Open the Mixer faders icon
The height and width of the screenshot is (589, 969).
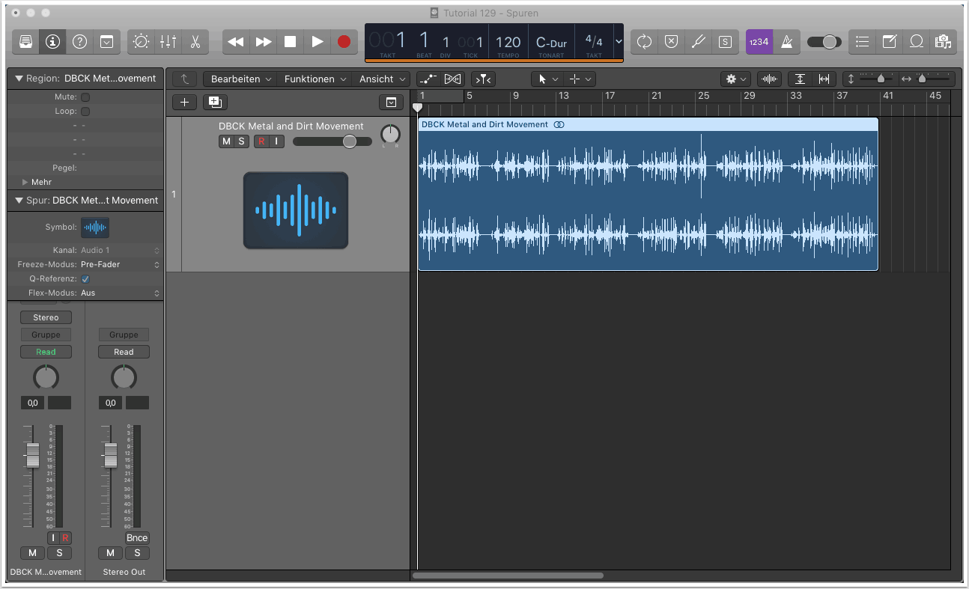(x=168, y=42)
